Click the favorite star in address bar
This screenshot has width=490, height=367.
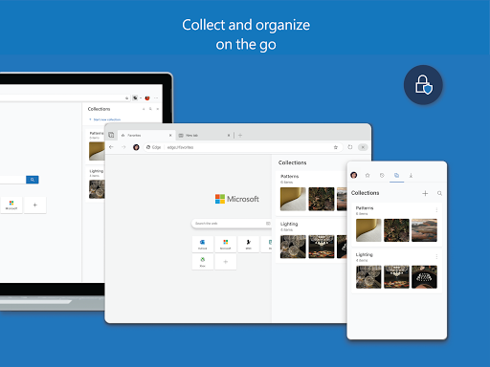336,147
